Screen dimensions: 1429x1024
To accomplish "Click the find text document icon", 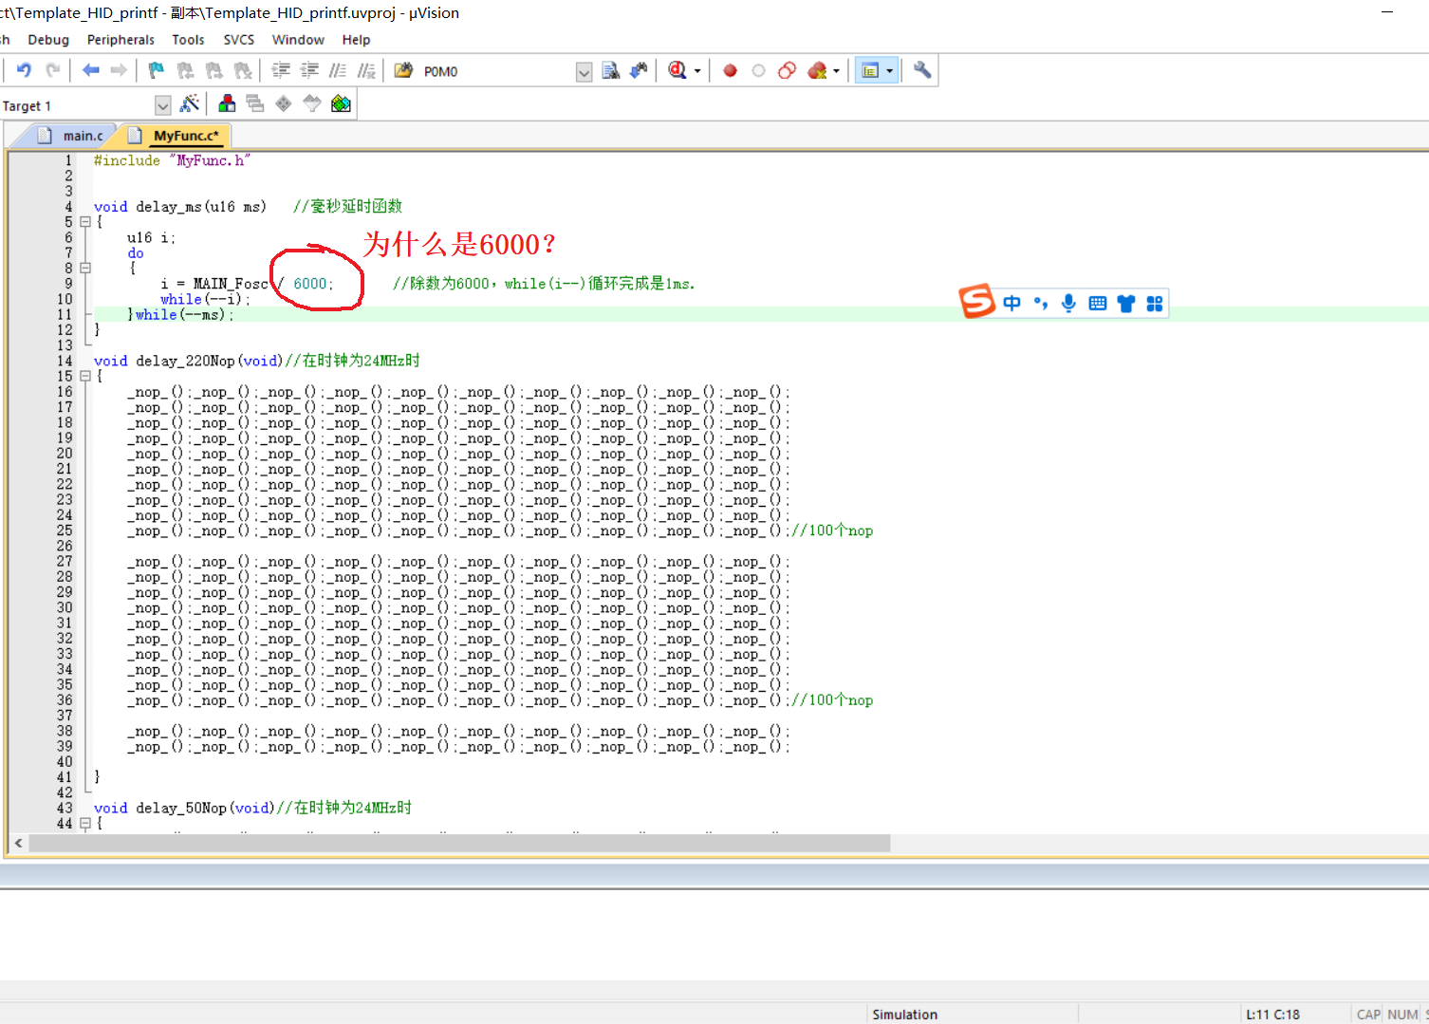I will [611, 70].
